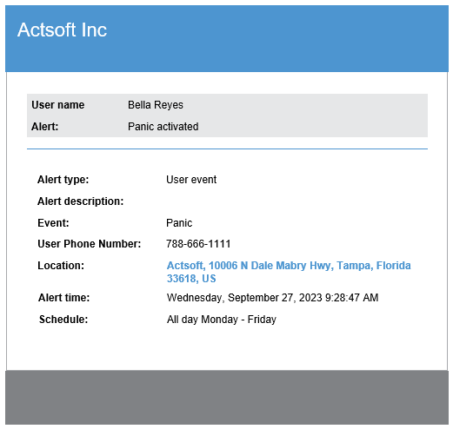Click the Alert description: label

(81, 201)
